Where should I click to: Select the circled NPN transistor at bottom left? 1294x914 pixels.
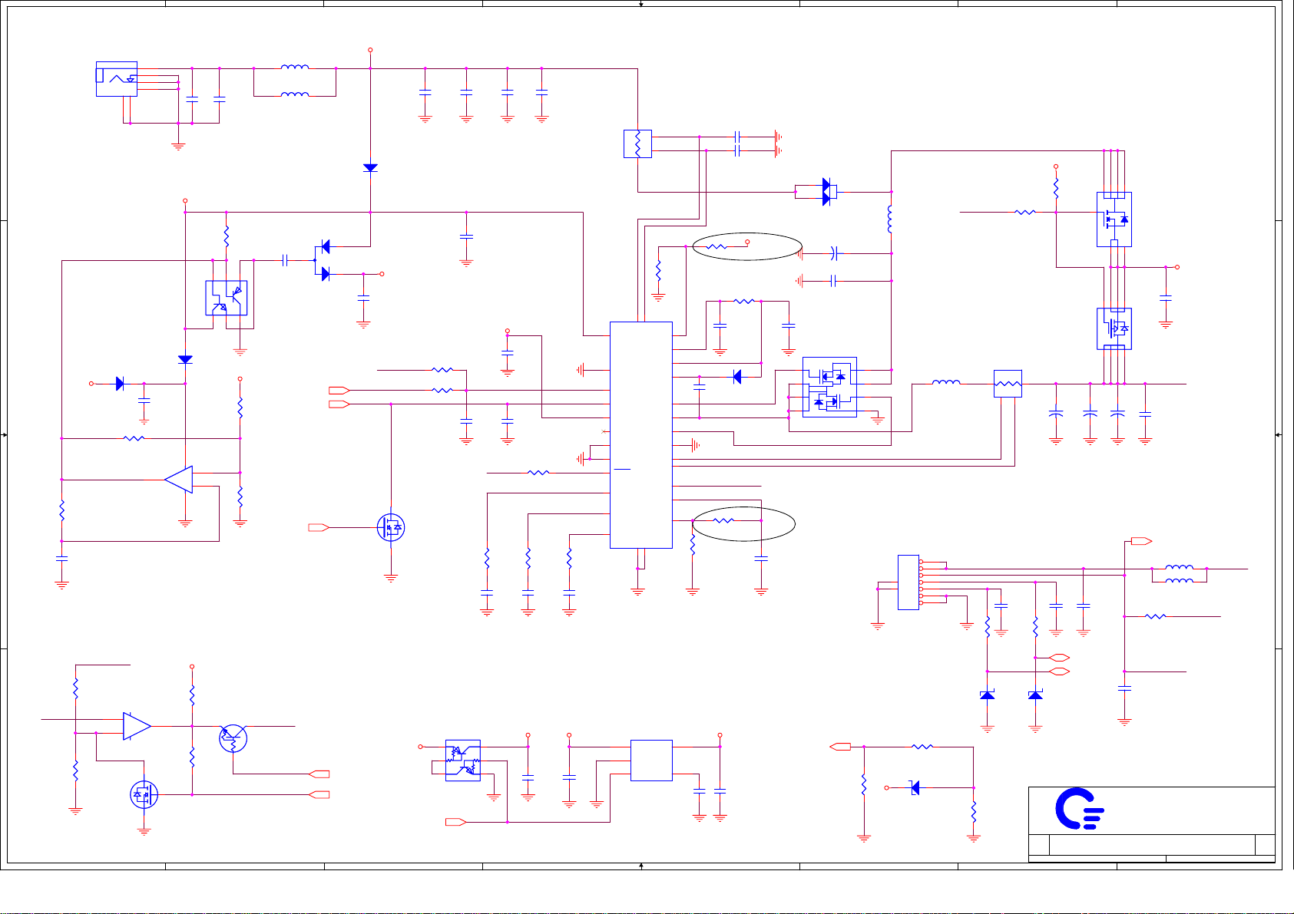[233, 738]
